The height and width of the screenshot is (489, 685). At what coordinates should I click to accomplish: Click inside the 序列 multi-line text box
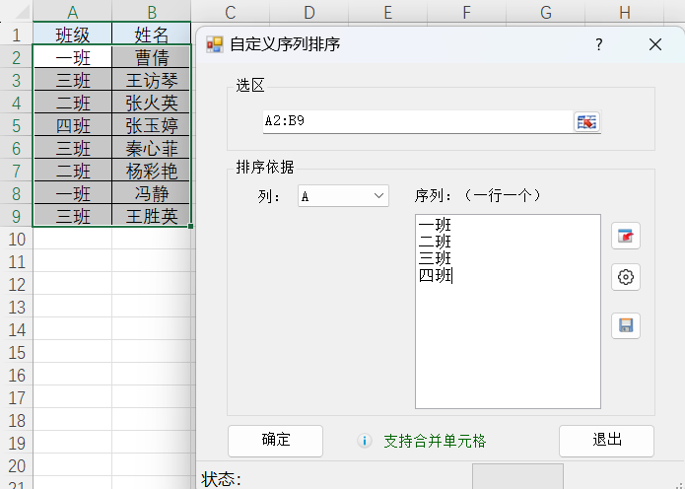(x=508, y=312)
